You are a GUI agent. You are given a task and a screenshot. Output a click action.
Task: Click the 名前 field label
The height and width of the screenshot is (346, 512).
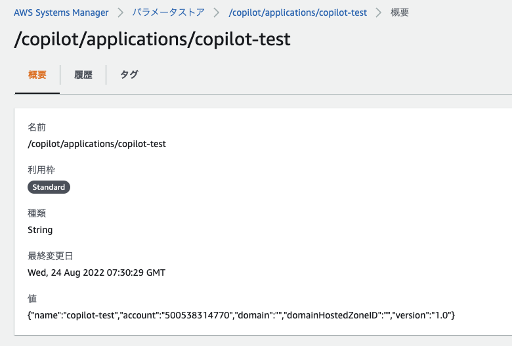pos(37,127)
